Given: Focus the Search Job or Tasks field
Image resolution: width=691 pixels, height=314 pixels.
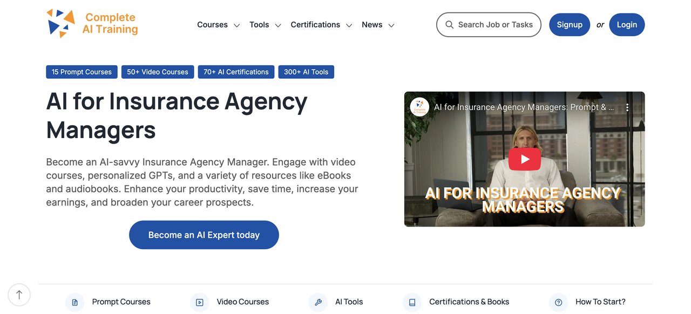Looking at the screenshot, I should pyautogui.click(x=489, y=25).
